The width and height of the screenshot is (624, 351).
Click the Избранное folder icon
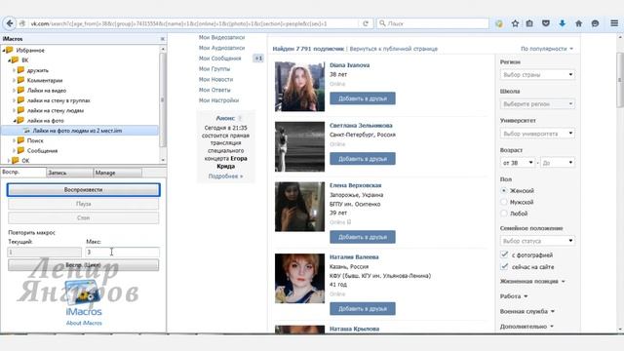point(10,50)
